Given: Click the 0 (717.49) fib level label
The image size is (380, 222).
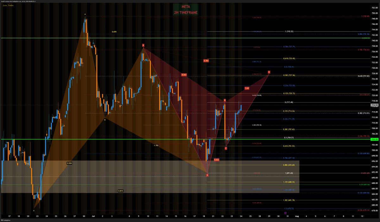Looking at the screenshot, I should (x=289, y=102).
